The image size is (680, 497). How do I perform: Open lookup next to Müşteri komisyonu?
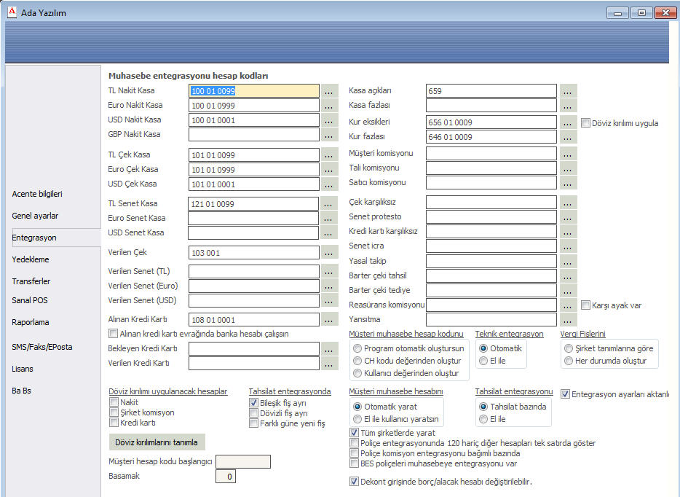click(x=568, y=154)
